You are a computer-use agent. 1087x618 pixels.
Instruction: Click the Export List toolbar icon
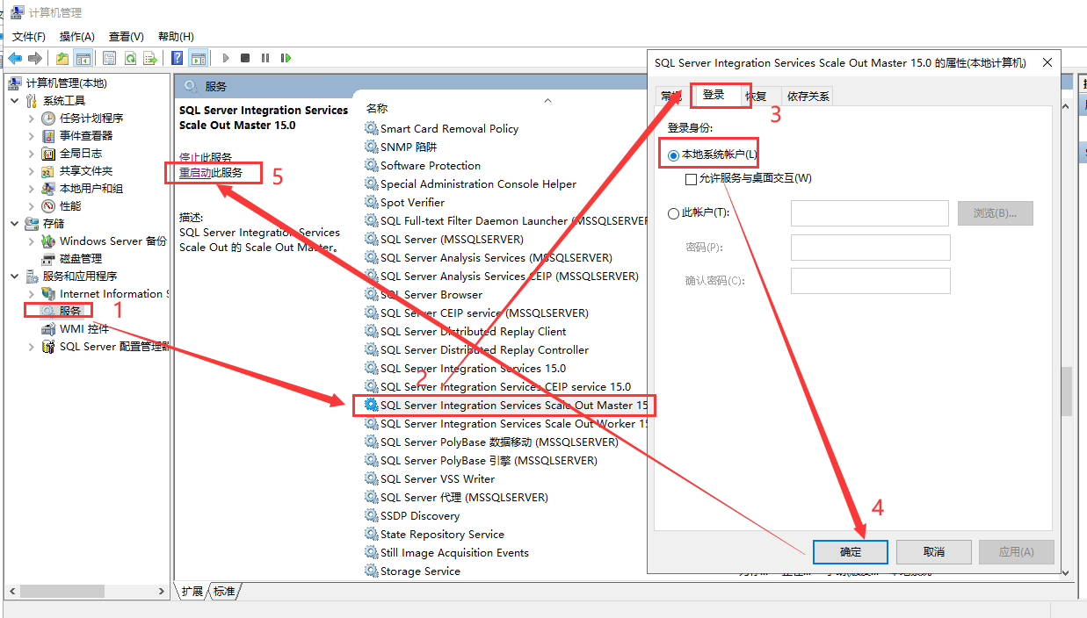pos(149,58)
